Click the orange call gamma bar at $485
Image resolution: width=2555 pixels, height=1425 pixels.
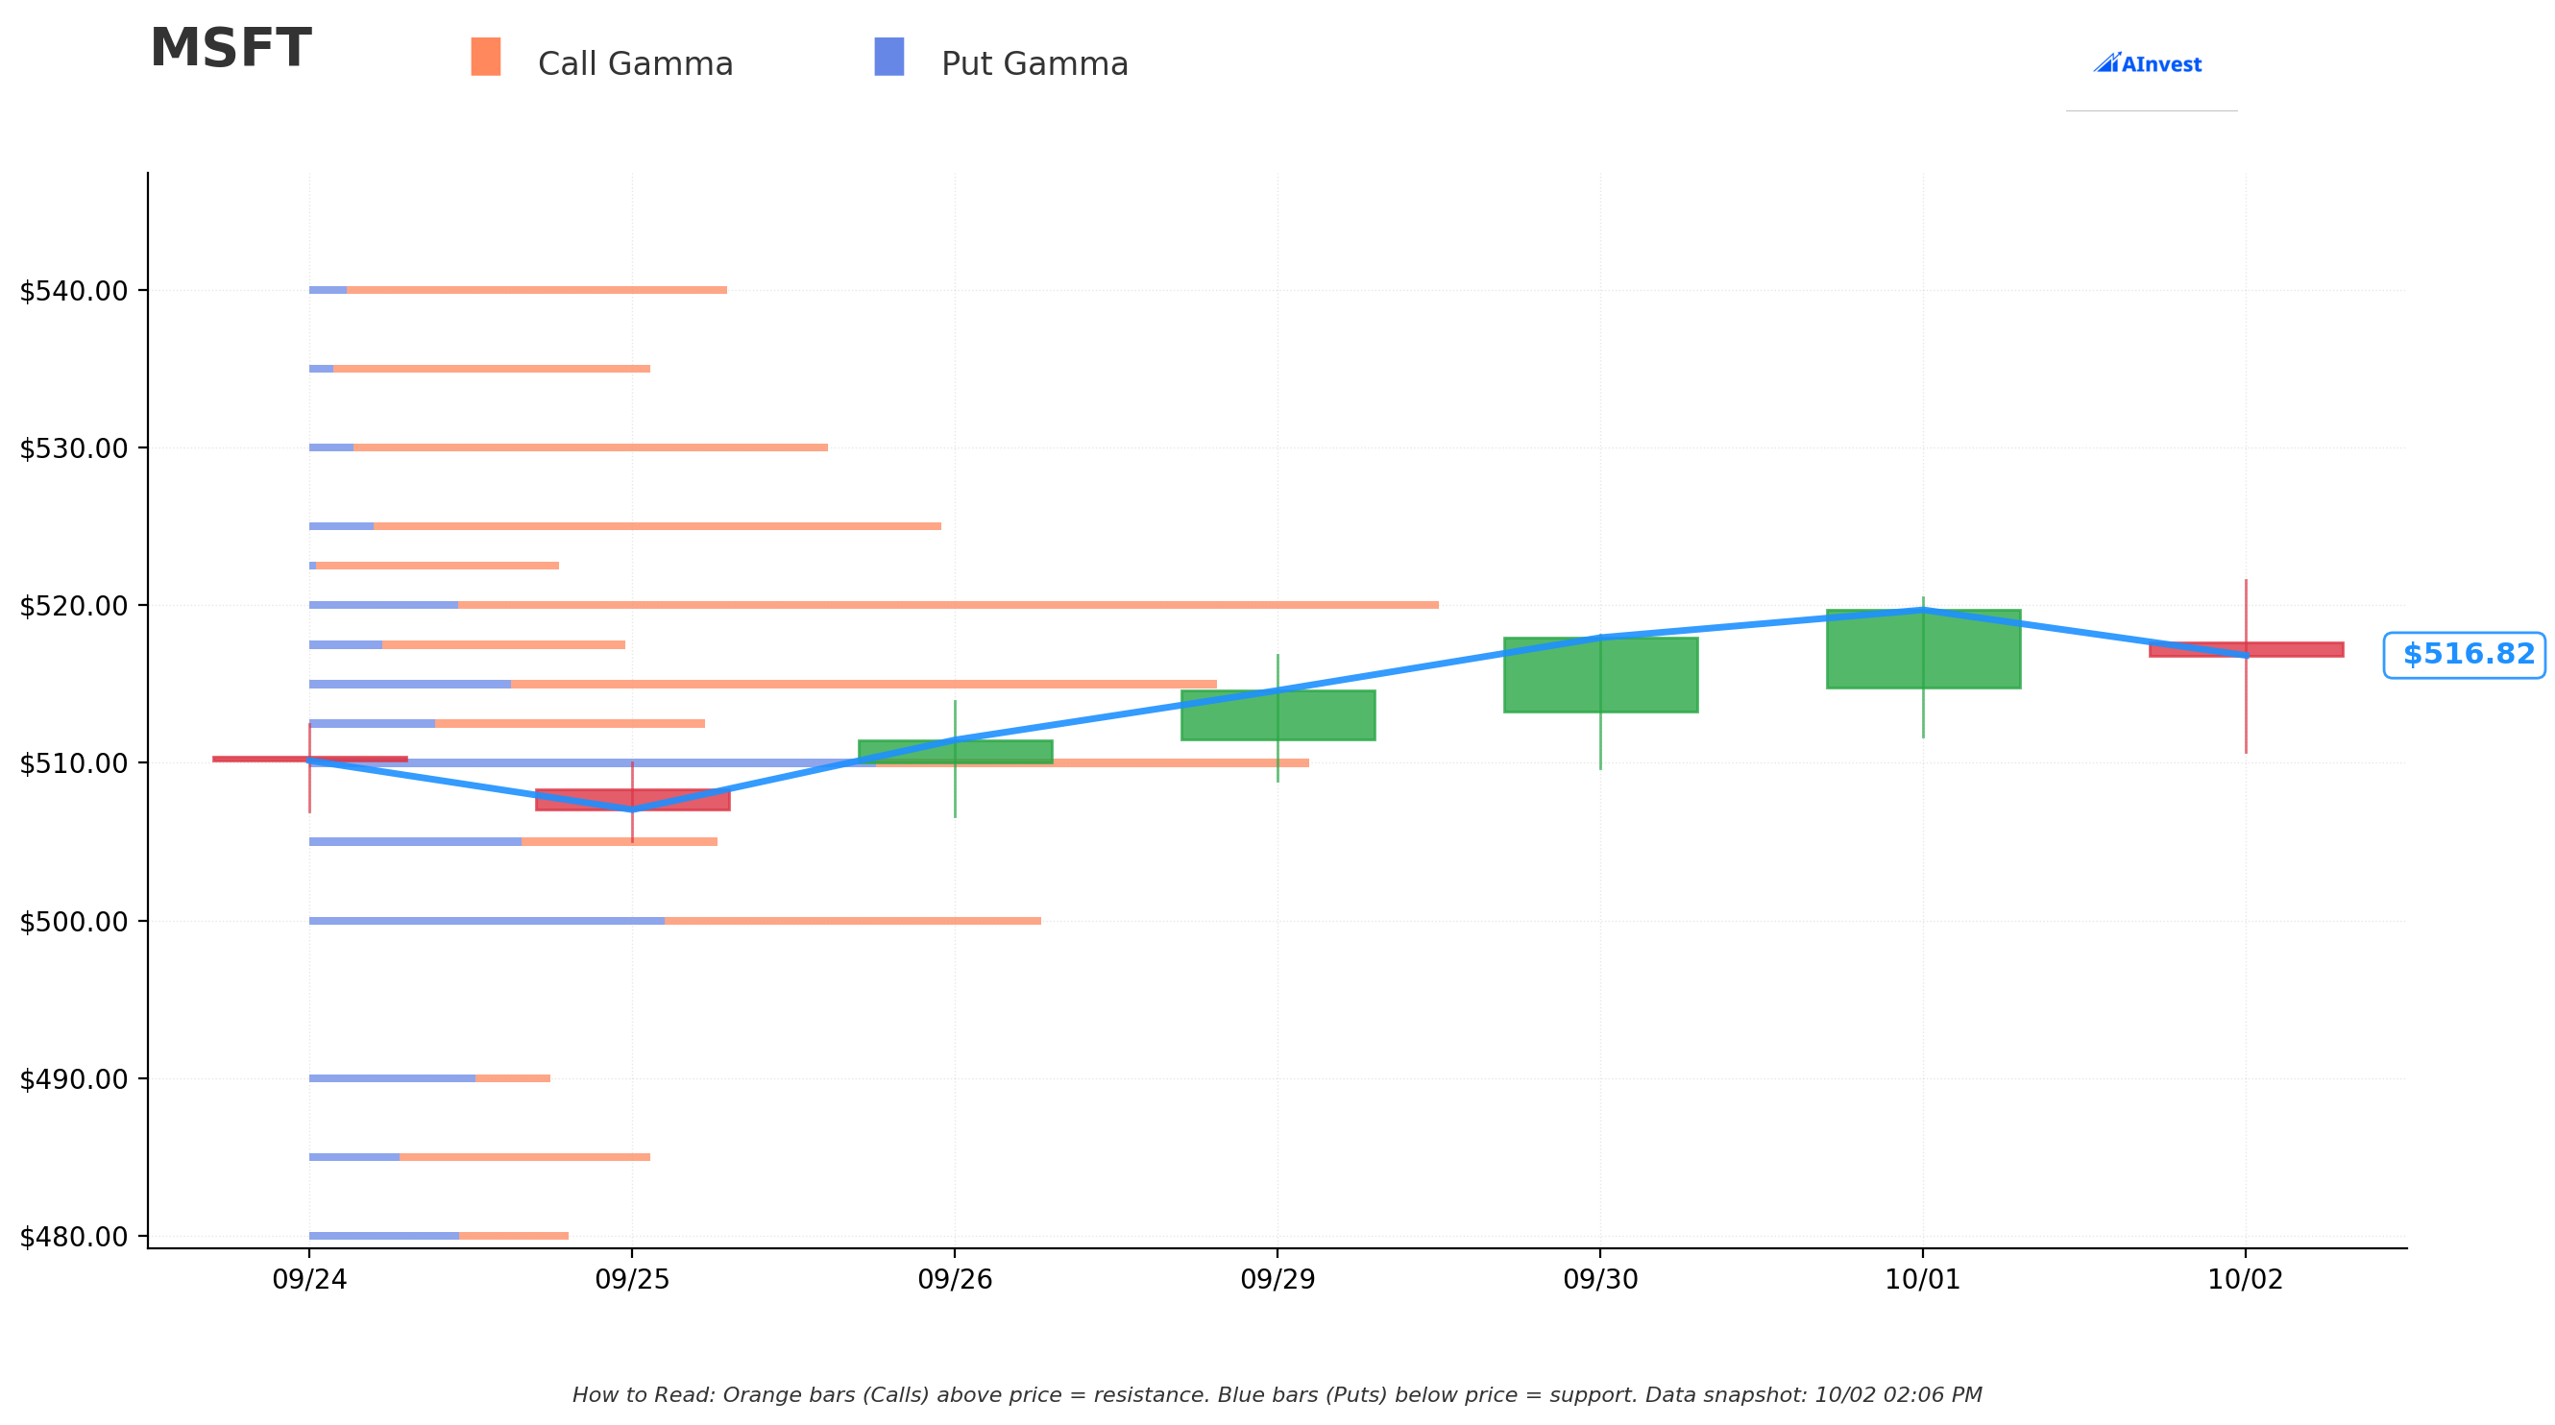pos(524,1157)
